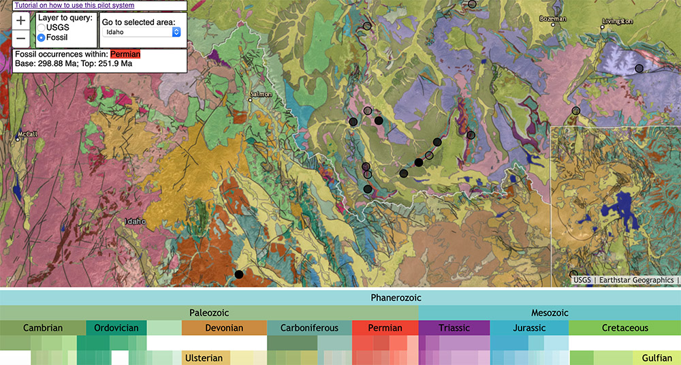Screen dimensions: 681x365
Task: Click the unlabeled Silurian block after Ordovician
Action: tap(164, 328)
